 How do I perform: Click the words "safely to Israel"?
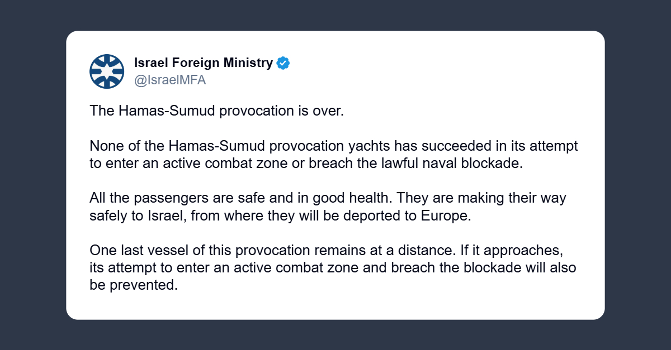point(136,216)
